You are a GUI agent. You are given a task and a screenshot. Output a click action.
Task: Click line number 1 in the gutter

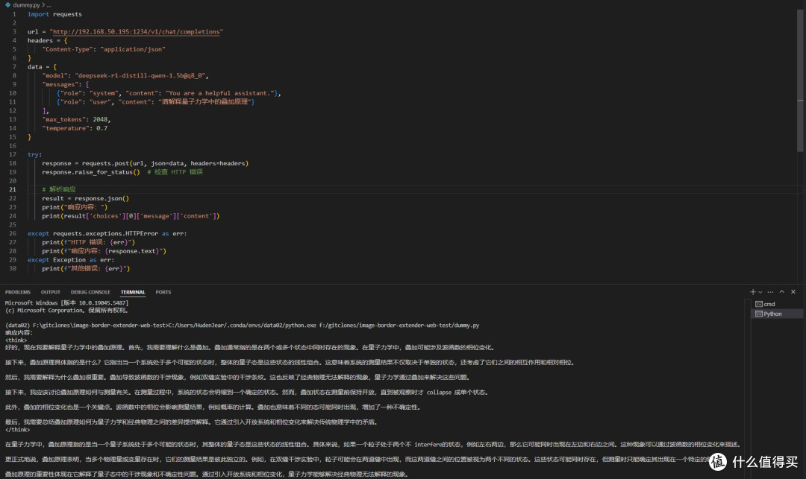pyautogui.click(x=14, y=14)
